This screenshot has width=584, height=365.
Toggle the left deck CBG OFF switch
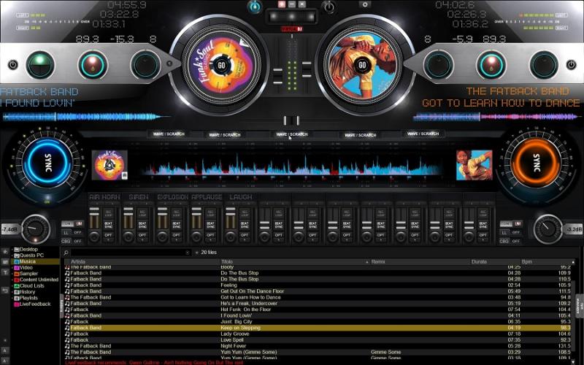point(72,241)
